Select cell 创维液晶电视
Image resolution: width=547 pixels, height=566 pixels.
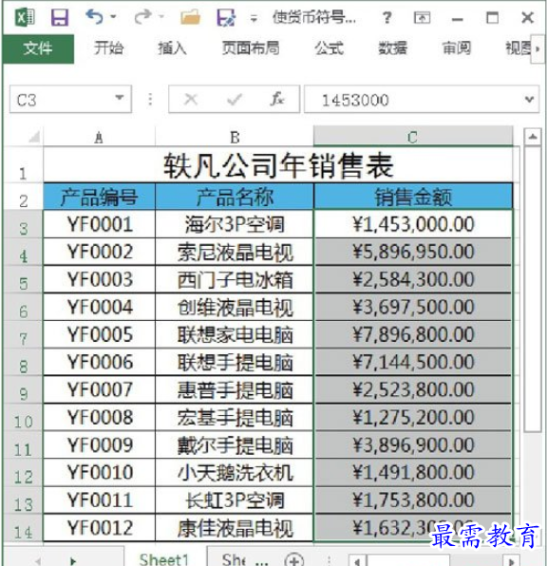235,307
